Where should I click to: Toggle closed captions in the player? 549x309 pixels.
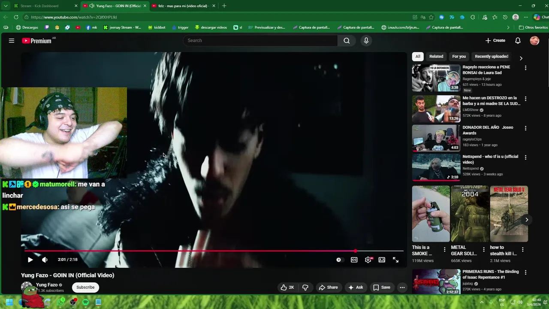click(x=354, y=260)
